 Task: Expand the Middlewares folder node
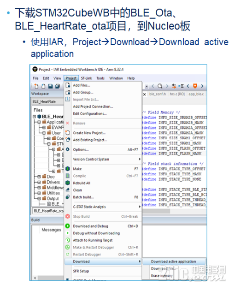tap(39, 187)
